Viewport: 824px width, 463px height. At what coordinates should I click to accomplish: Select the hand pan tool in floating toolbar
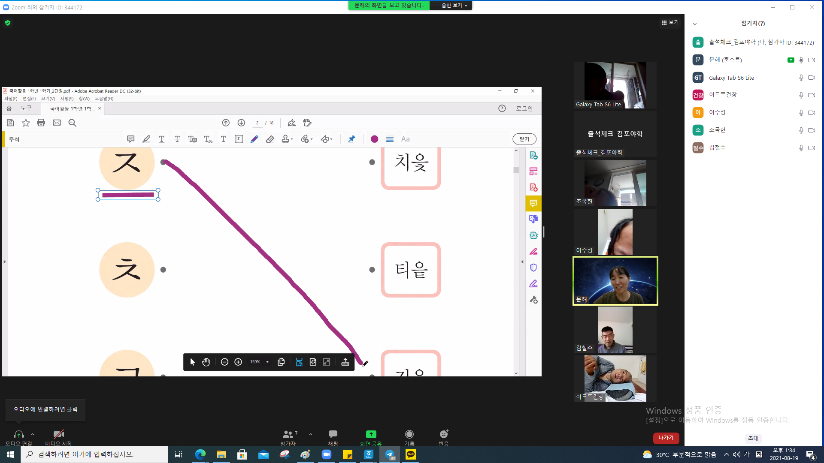click(206, 362)
